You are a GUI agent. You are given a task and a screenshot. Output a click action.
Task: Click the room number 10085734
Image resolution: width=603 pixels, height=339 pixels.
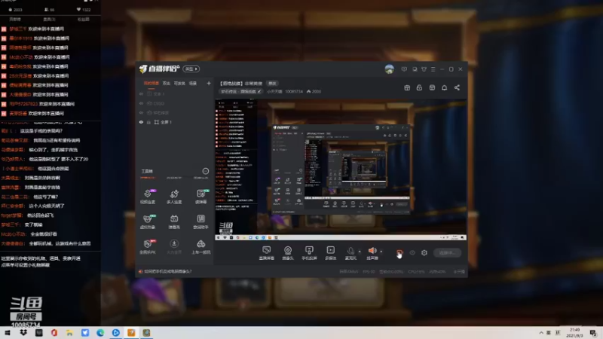click(294, 91)
